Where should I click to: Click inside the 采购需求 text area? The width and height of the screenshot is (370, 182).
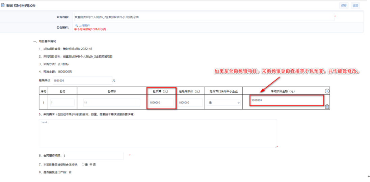click(158, 133)
